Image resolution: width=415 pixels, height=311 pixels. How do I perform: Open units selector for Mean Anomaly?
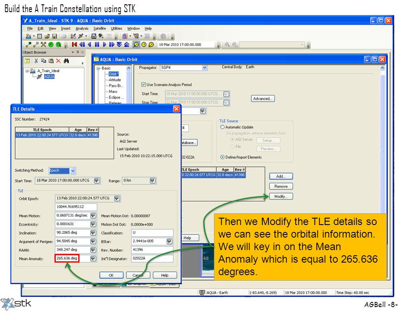(93, 258)
